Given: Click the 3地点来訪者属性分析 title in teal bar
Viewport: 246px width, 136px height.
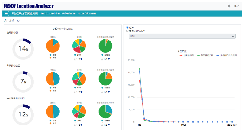Looking at the screenshot, I should [25, 14].
